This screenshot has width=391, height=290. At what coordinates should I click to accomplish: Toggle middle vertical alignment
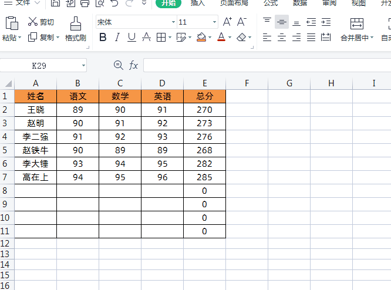click(282, 22)
